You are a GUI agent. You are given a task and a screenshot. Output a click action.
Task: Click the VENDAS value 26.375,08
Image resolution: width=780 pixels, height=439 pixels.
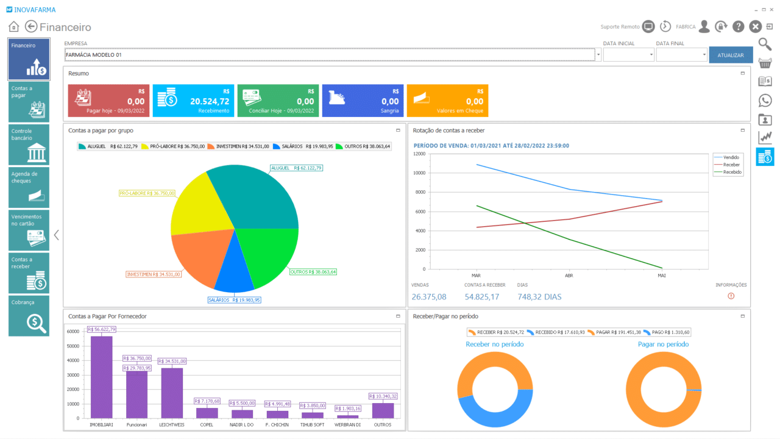(x=429, y=297)
